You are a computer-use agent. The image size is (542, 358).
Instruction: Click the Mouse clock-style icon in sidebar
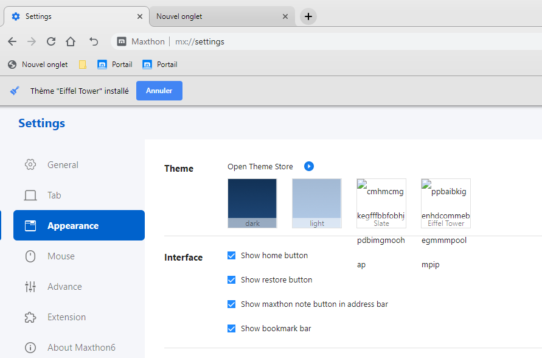click(30, 256)
